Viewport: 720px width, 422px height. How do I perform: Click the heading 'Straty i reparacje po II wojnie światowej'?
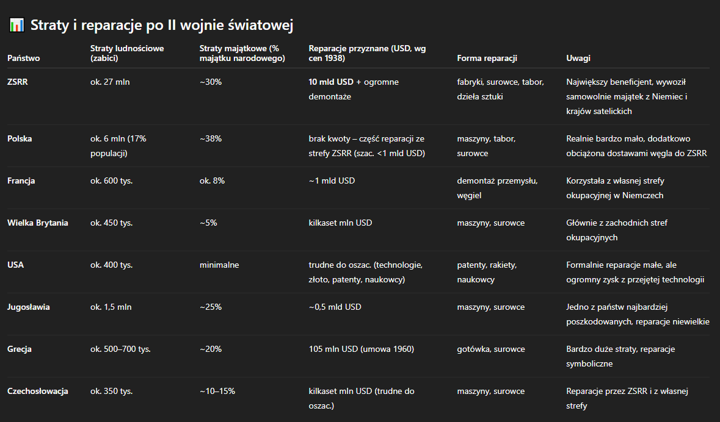162,26
